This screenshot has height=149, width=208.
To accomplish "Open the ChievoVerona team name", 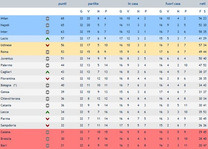I will (x=10, y=99).
